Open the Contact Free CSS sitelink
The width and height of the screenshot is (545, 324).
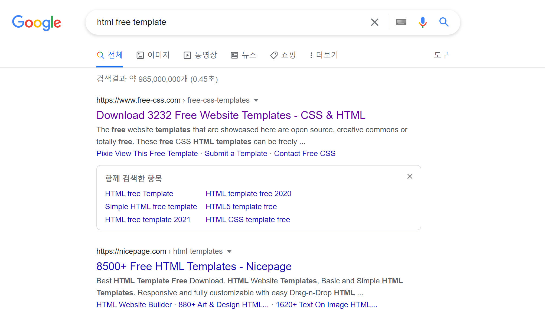(x=305, y=154)
